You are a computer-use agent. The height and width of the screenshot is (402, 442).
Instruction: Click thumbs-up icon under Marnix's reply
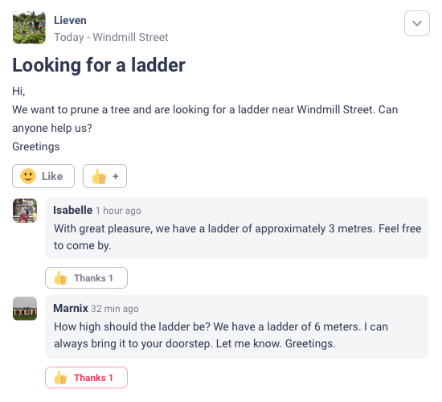[x=60, y=377]
